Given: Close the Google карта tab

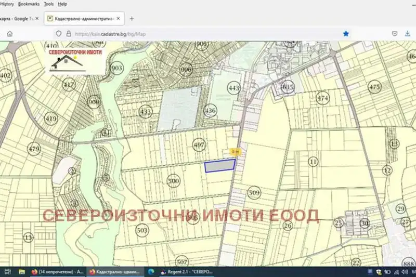Looking at the screenshot, I should (37, 19).
